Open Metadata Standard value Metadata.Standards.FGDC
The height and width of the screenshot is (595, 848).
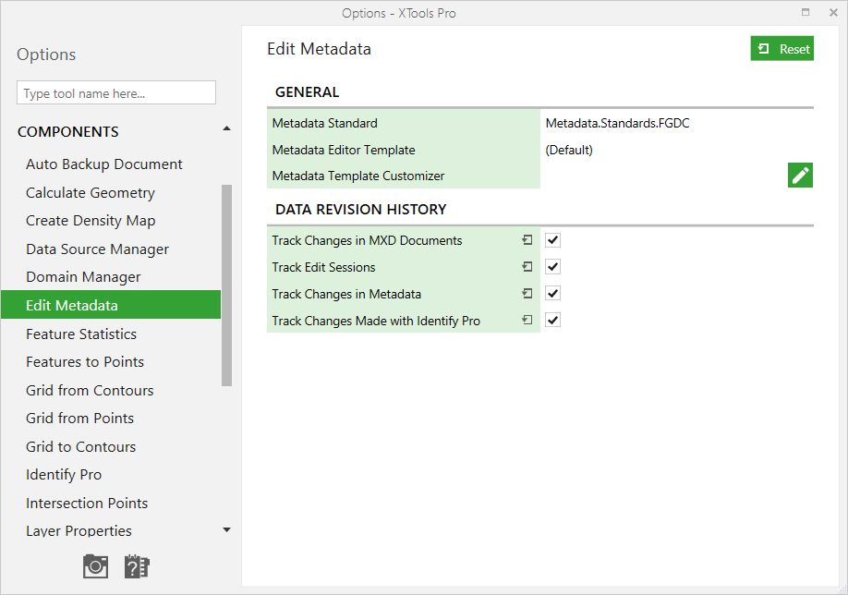click(x=617, y=123)
